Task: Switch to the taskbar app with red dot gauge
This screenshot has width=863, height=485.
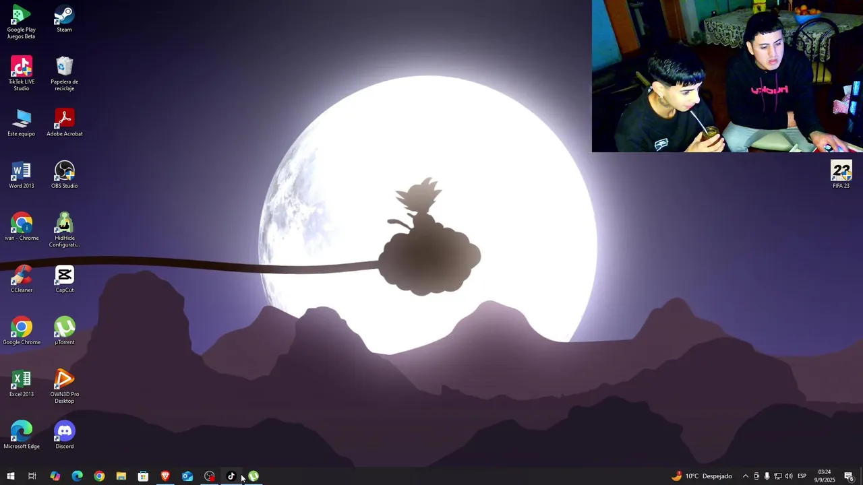Action: 210,476
